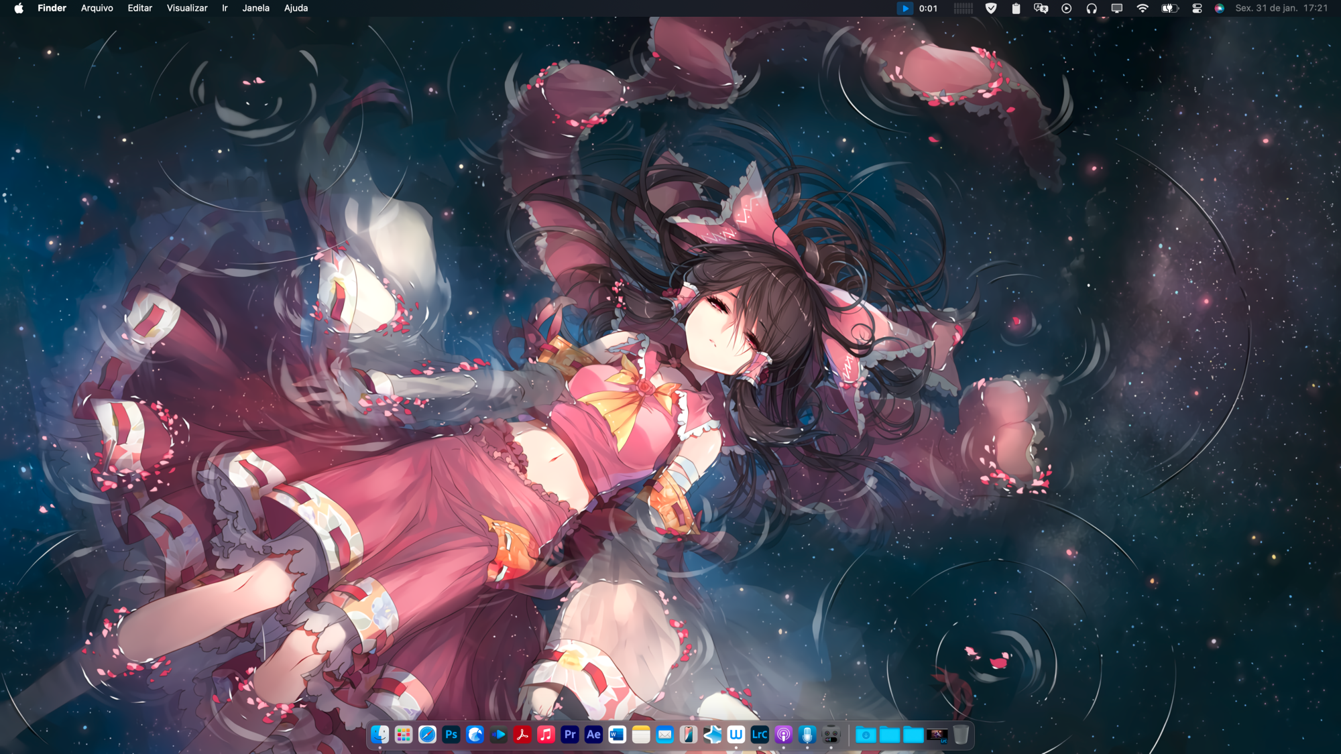The height and width of the screenshot is (754, 1341).
Task: Open Safari from the dock
Action: pyautogui.click(x=427, y=735)
